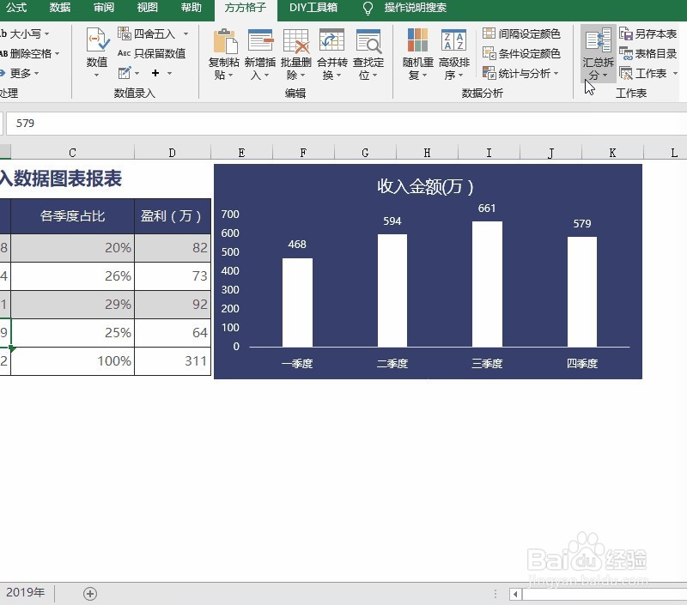Click the 工作表 worksheet icon
Viewport: 687px width, 605px height.
[626, 73]
